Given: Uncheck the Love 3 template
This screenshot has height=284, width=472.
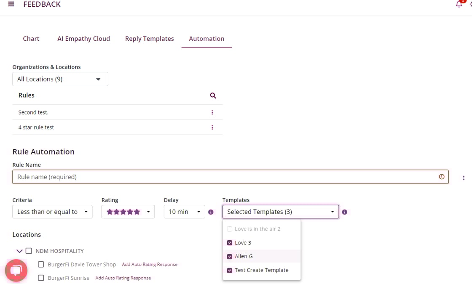Looking at the screenshot, I should point(230,243).
